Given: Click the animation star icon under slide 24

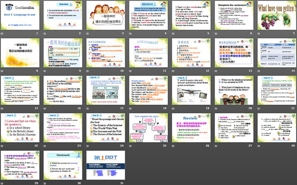Looking at the screenshot, I should [88, 146].
